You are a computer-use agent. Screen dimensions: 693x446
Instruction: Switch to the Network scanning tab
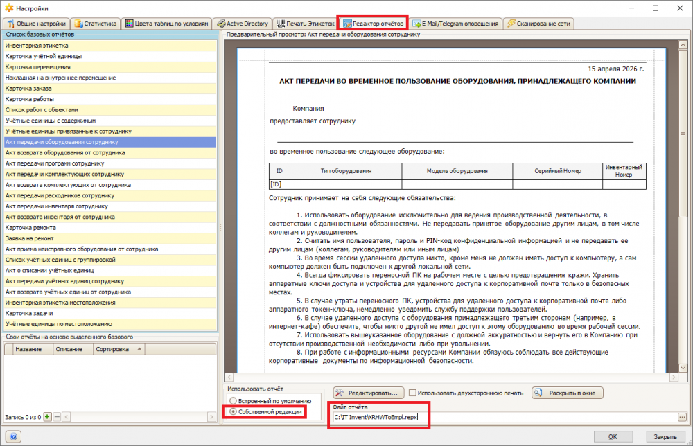click(538, 24)
